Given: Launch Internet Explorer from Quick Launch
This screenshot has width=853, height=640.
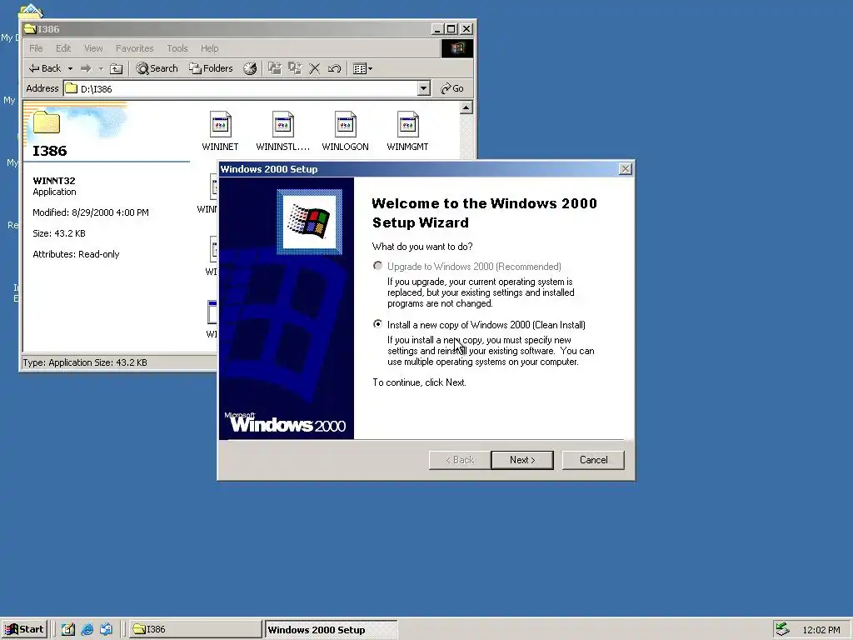Looking at the screenshot, I should (87, 630).
